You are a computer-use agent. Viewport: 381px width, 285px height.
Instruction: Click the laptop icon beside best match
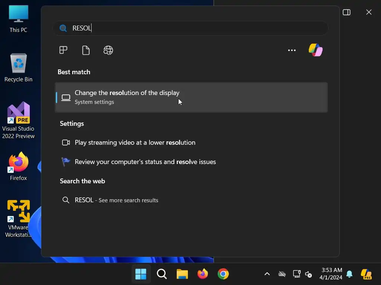[x=66, y=98]
